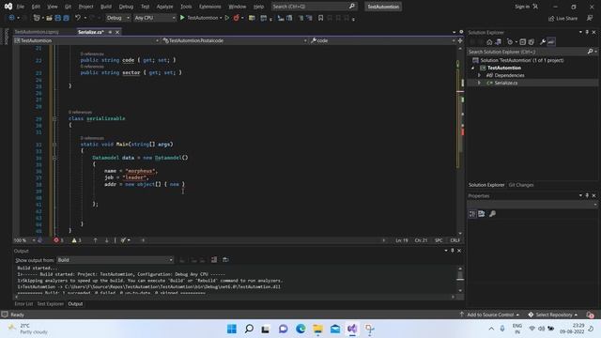Switch to the Test Explorer tab

click(50, 304)
